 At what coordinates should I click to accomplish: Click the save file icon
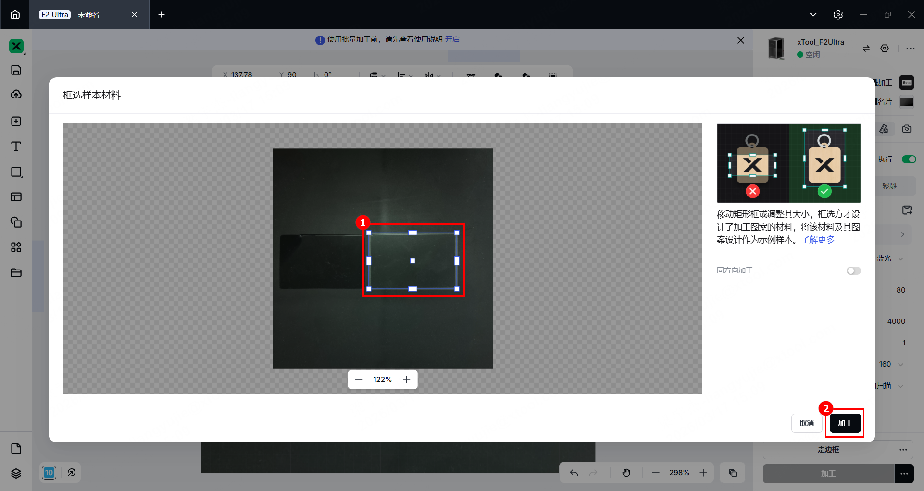tap(16, 70)
